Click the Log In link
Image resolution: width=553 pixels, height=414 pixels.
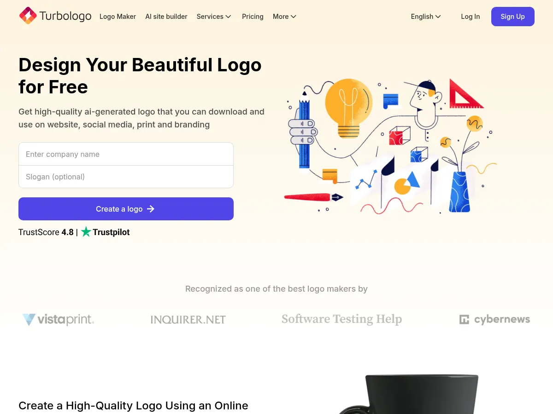[471, 17]
